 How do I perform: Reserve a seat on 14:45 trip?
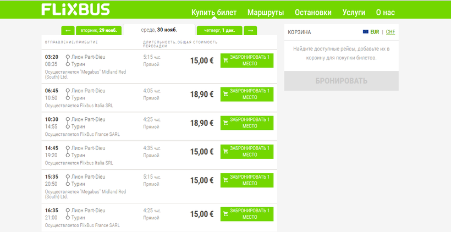246,151
